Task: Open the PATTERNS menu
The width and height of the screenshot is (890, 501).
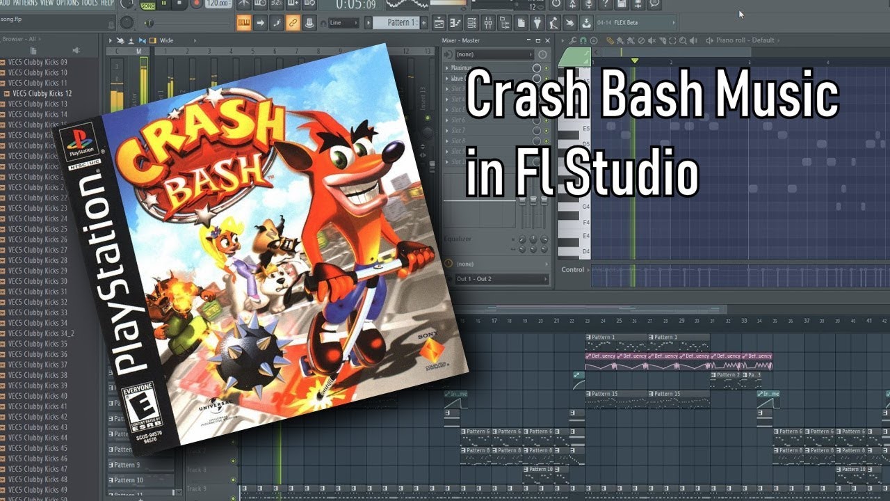Action: (x=25, y=3)
